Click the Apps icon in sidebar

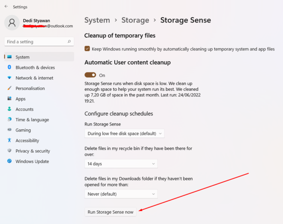(9, 99)
